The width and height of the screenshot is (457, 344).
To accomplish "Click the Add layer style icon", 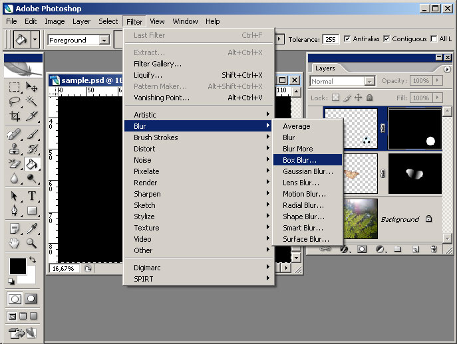I will tap(345, 250).
